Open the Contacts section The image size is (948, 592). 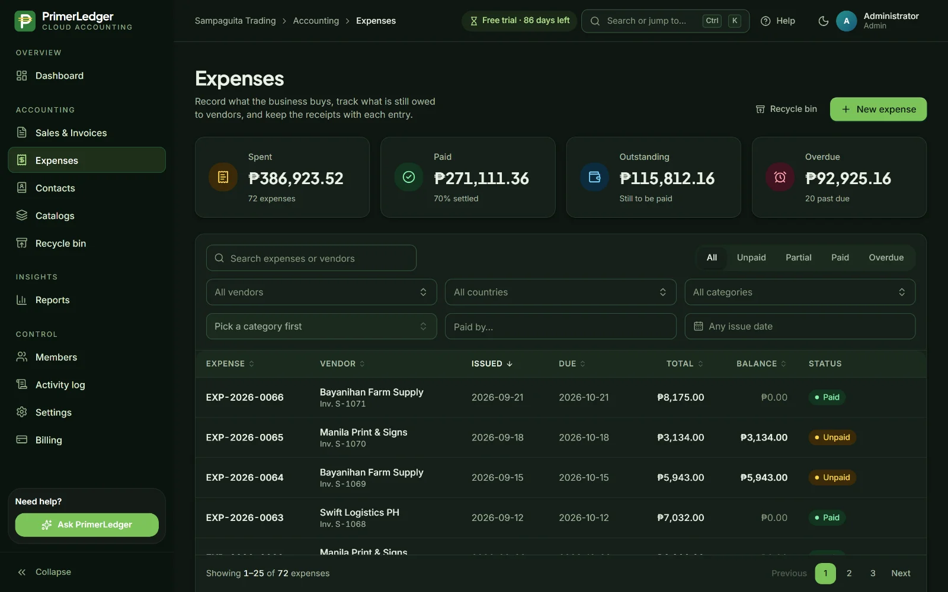[87, 188]
